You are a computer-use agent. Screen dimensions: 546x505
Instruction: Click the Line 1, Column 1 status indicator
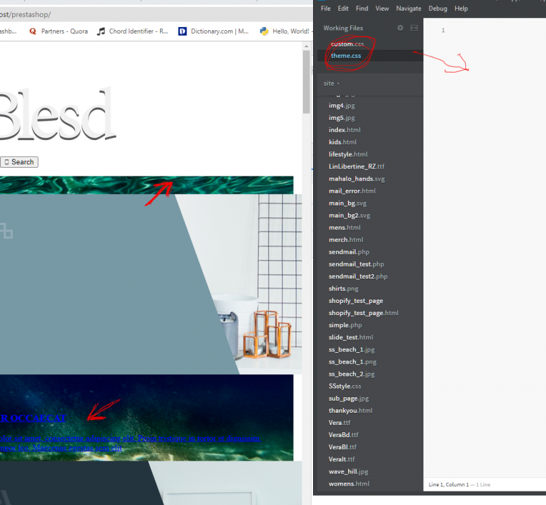(x=448, y=484)
